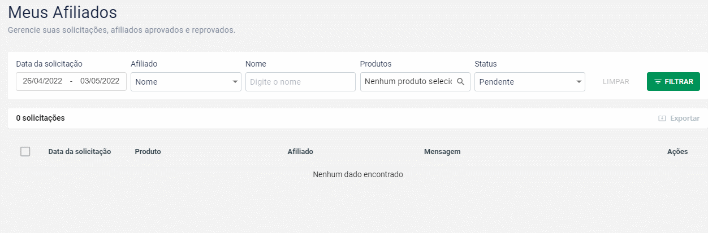Click the Produto column header
This screenshot has height=233, width=708.
(x=148, y=152)
